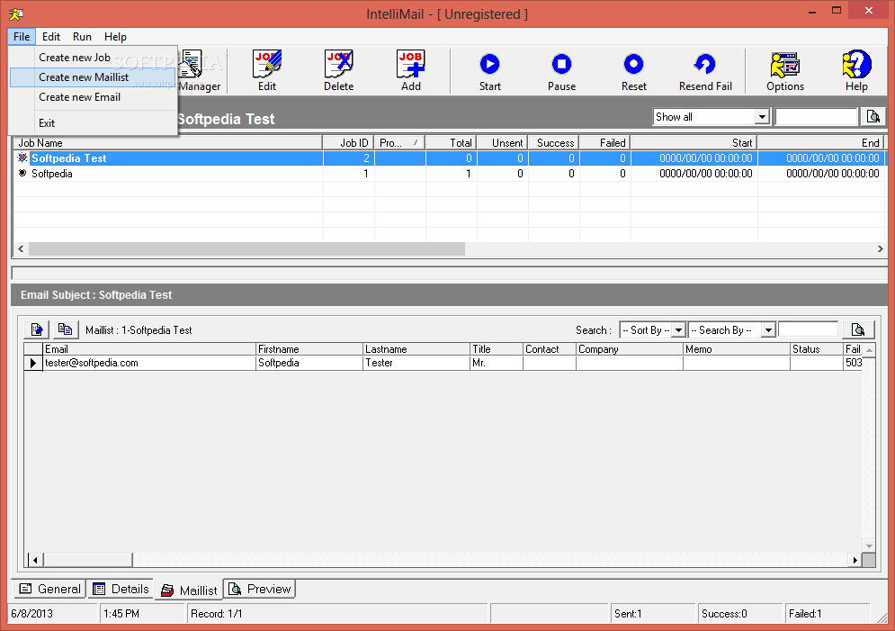Open the Help toolbar icon

[856, 71]
